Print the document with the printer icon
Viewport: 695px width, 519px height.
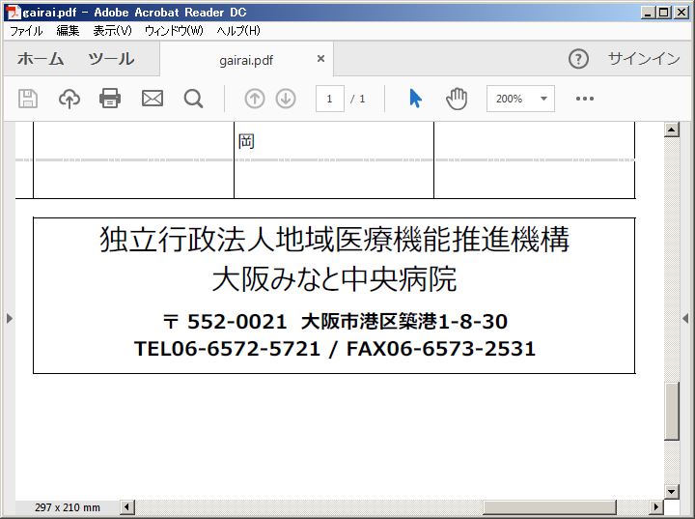110,99
